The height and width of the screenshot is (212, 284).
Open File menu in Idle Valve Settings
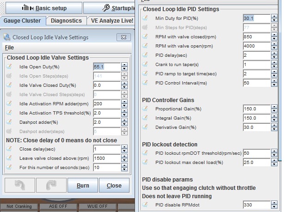tap(9, 48)
